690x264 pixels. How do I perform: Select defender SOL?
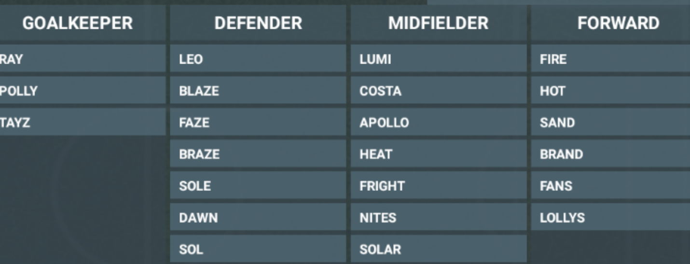[x=258, y=249]
